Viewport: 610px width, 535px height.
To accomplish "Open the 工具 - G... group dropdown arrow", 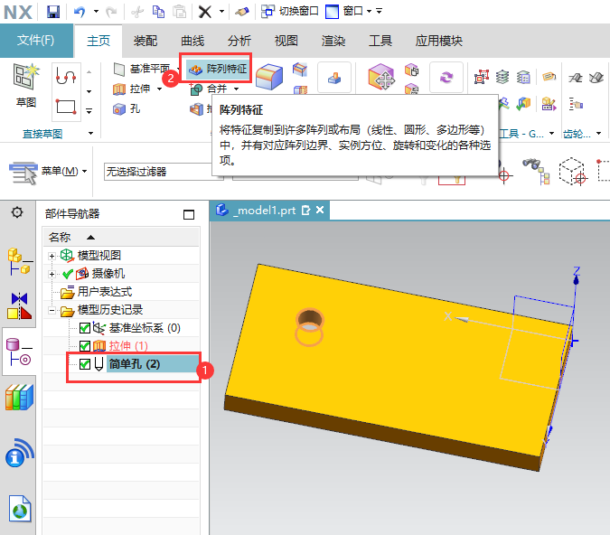I will click(x=551, y=134).
